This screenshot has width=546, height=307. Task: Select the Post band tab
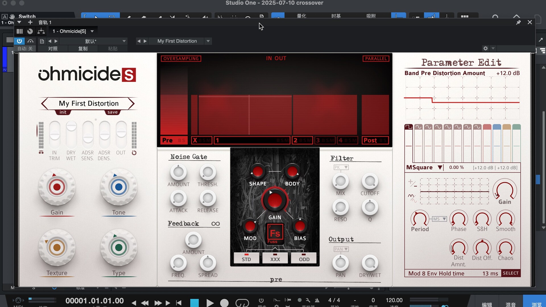click(375, 140)
